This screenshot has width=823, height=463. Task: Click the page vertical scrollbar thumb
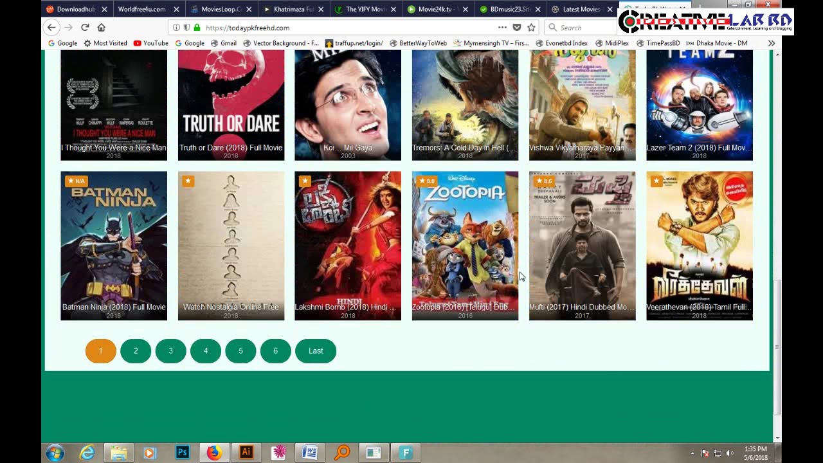[x=777, y=347]
